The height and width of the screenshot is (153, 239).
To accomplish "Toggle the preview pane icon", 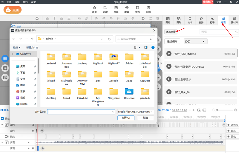I will 146,48.
